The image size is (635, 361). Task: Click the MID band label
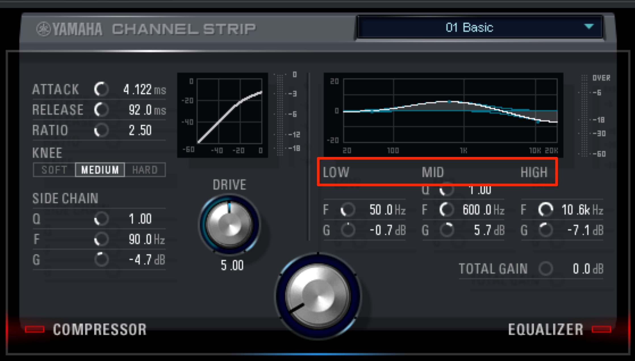433,172
